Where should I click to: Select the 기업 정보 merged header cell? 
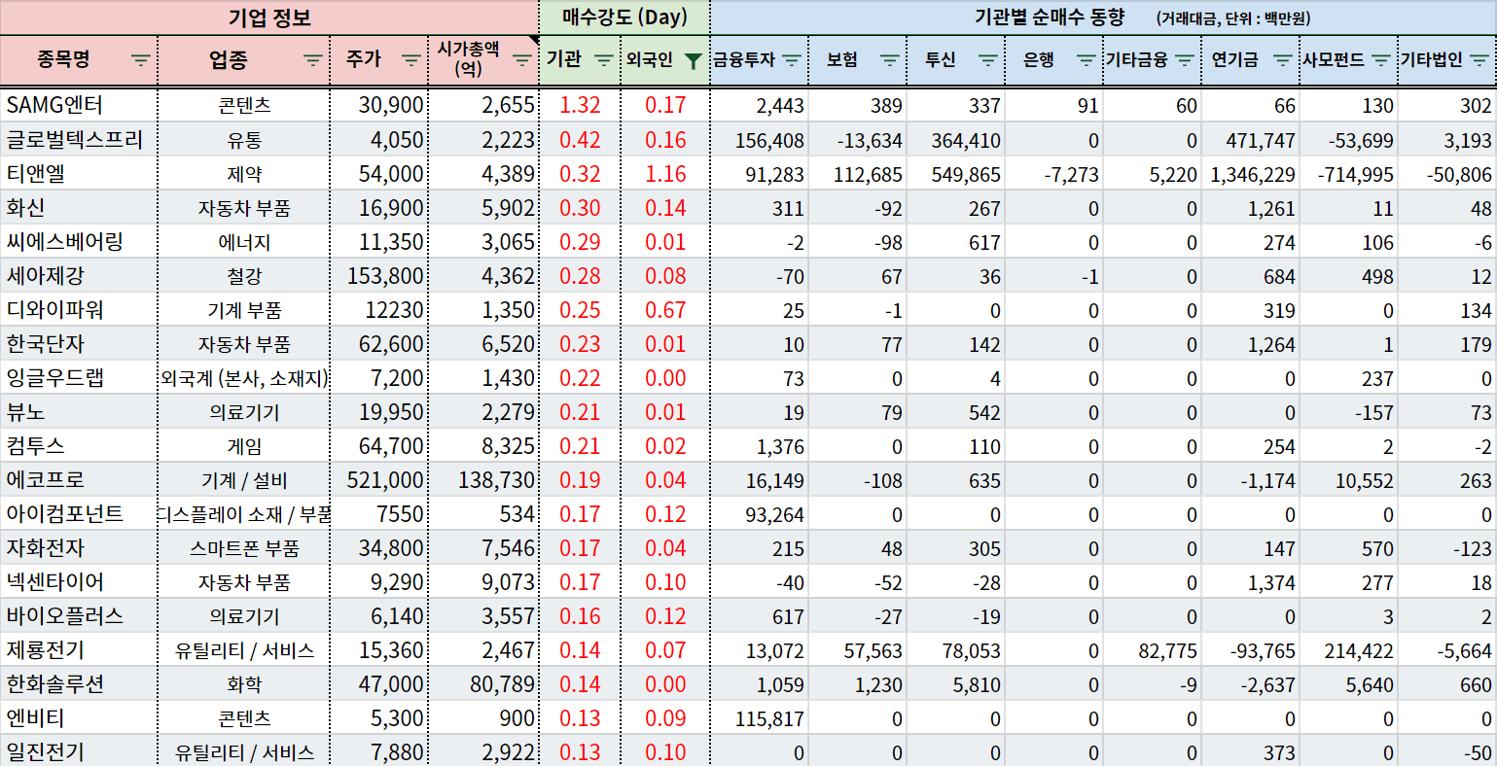click(269, 17)
